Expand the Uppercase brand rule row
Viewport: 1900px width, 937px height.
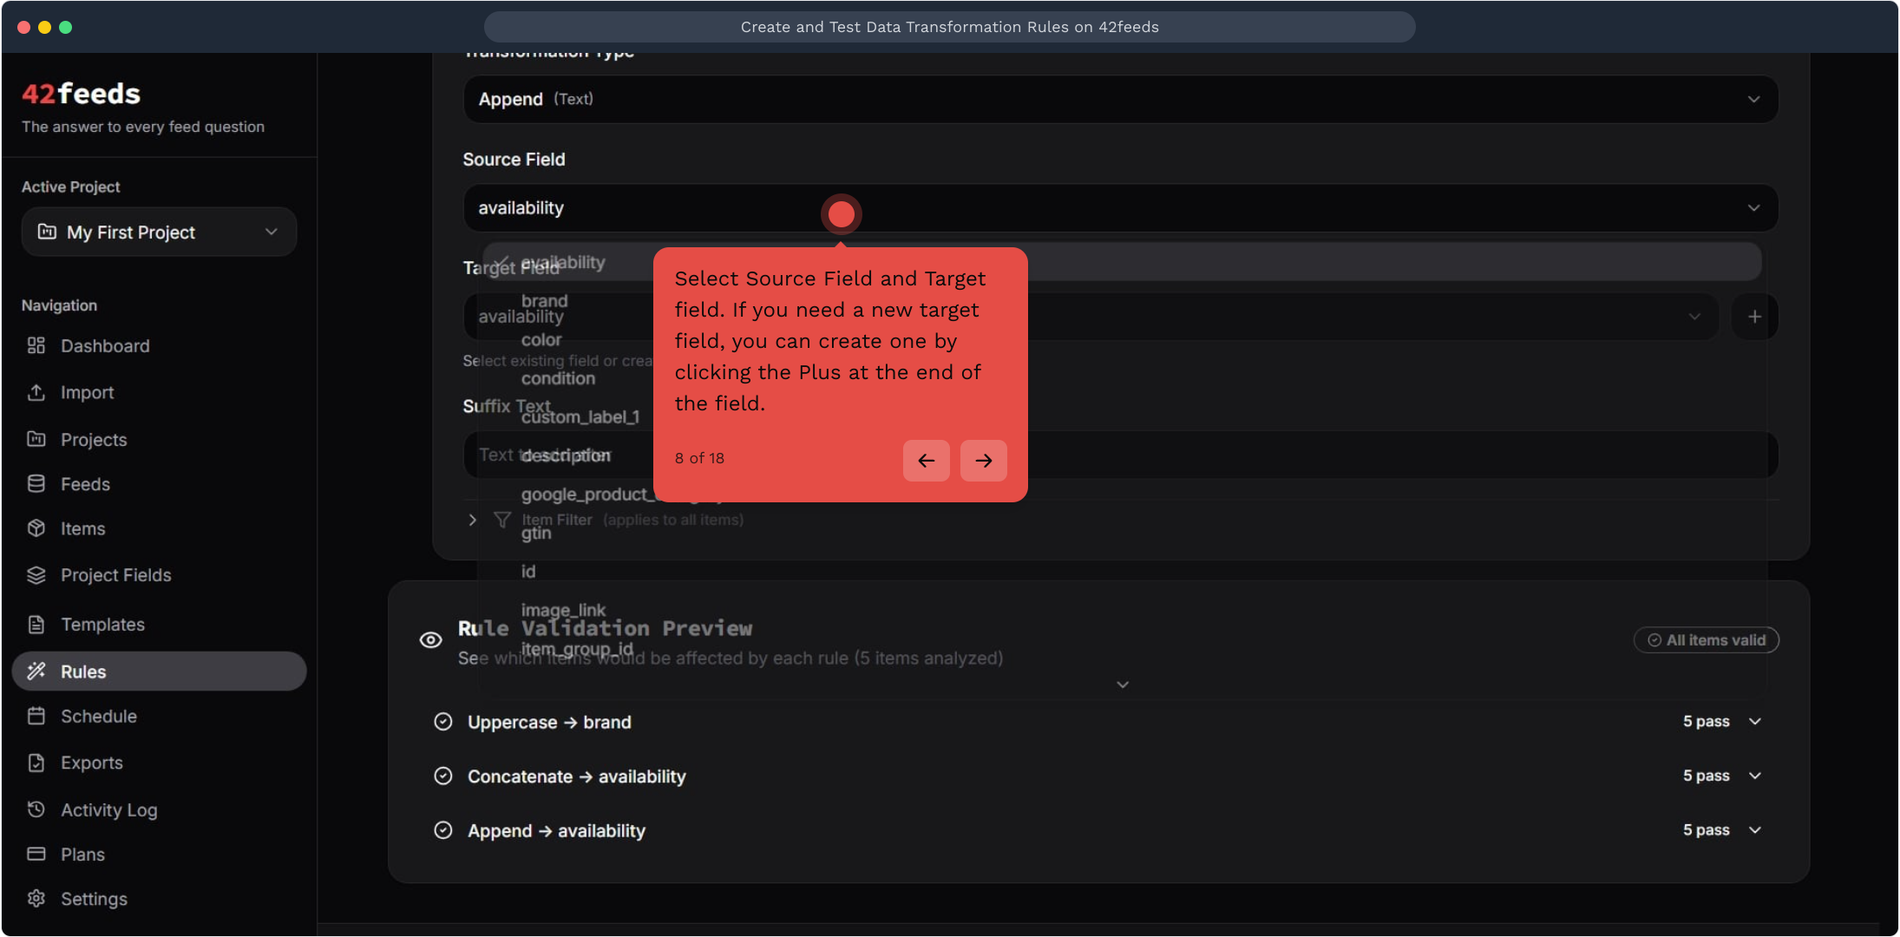(x=1755, y=722)
